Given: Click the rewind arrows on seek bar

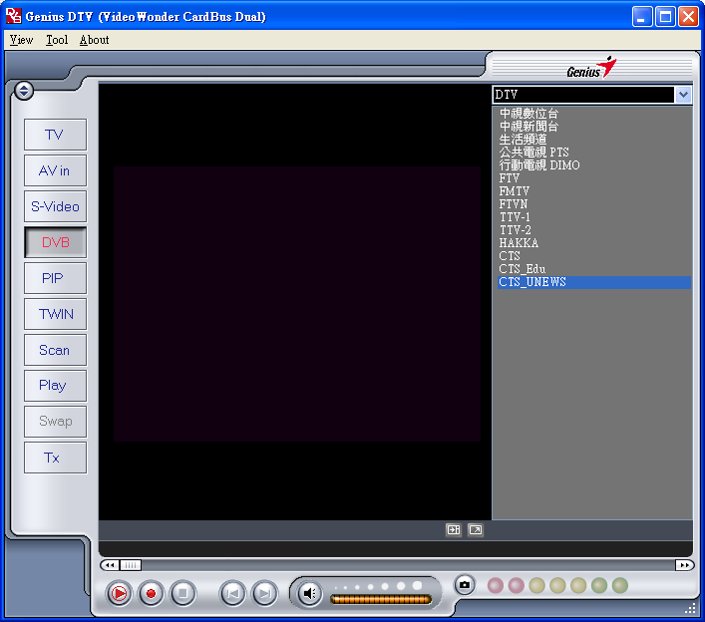Looking at the screenshot, I should [110, 565].
